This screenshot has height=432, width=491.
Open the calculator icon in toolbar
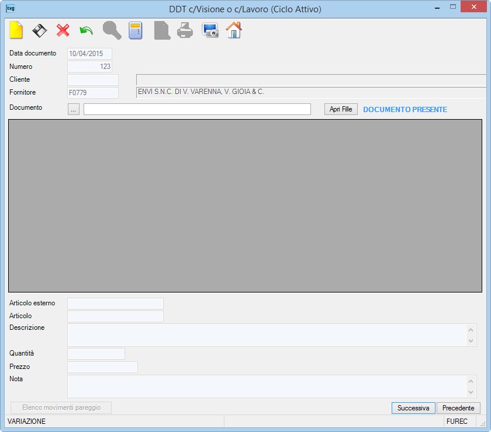point(136,31)
